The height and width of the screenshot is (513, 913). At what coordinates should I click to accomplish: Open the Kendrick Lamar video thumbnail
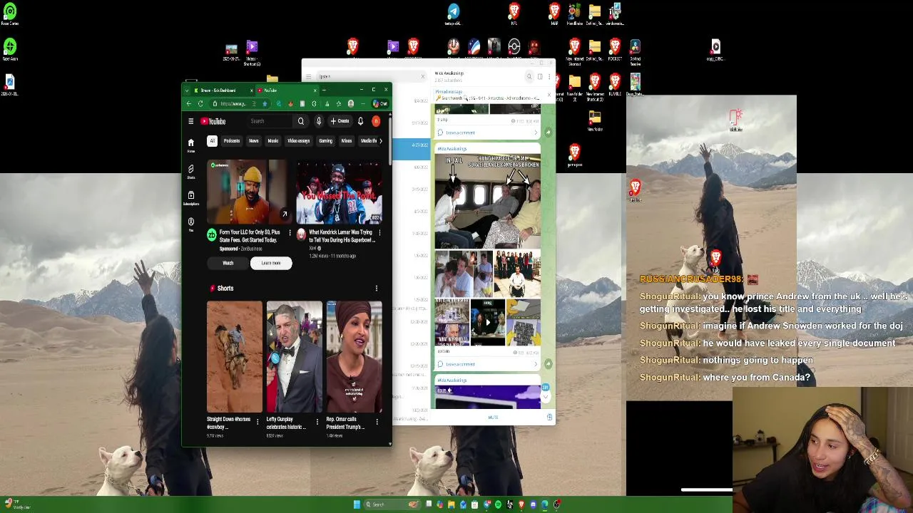point(339,192)
